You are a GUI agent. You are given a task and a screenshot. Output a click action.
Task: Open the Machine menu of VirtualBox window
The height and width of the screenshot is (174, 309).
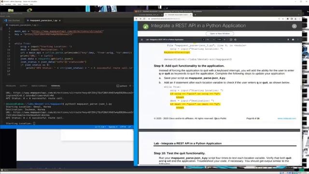[8, 4]
